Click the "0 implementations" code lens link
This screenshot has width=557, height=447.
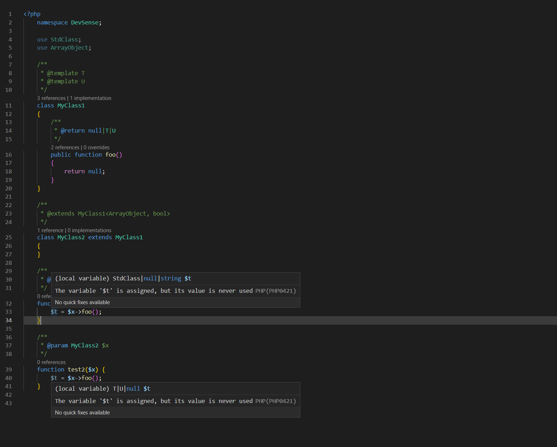coord(89,230)
